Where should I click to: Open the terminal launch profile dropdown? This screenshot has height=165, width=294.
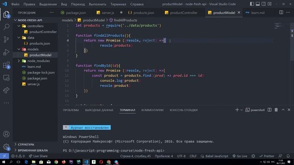(242, 110)
